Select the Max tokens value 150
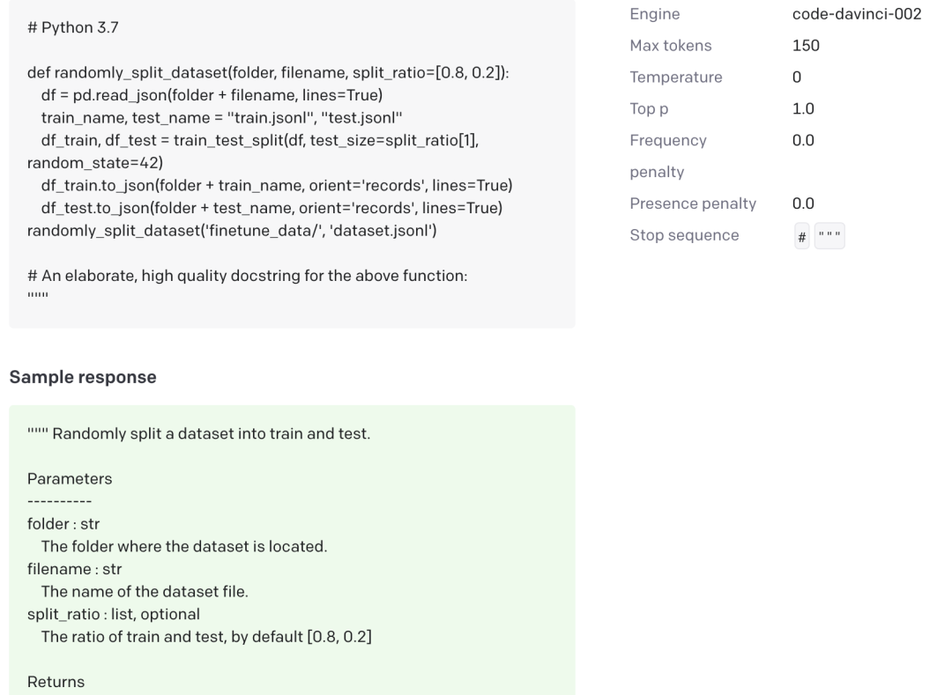 (806, 46)
